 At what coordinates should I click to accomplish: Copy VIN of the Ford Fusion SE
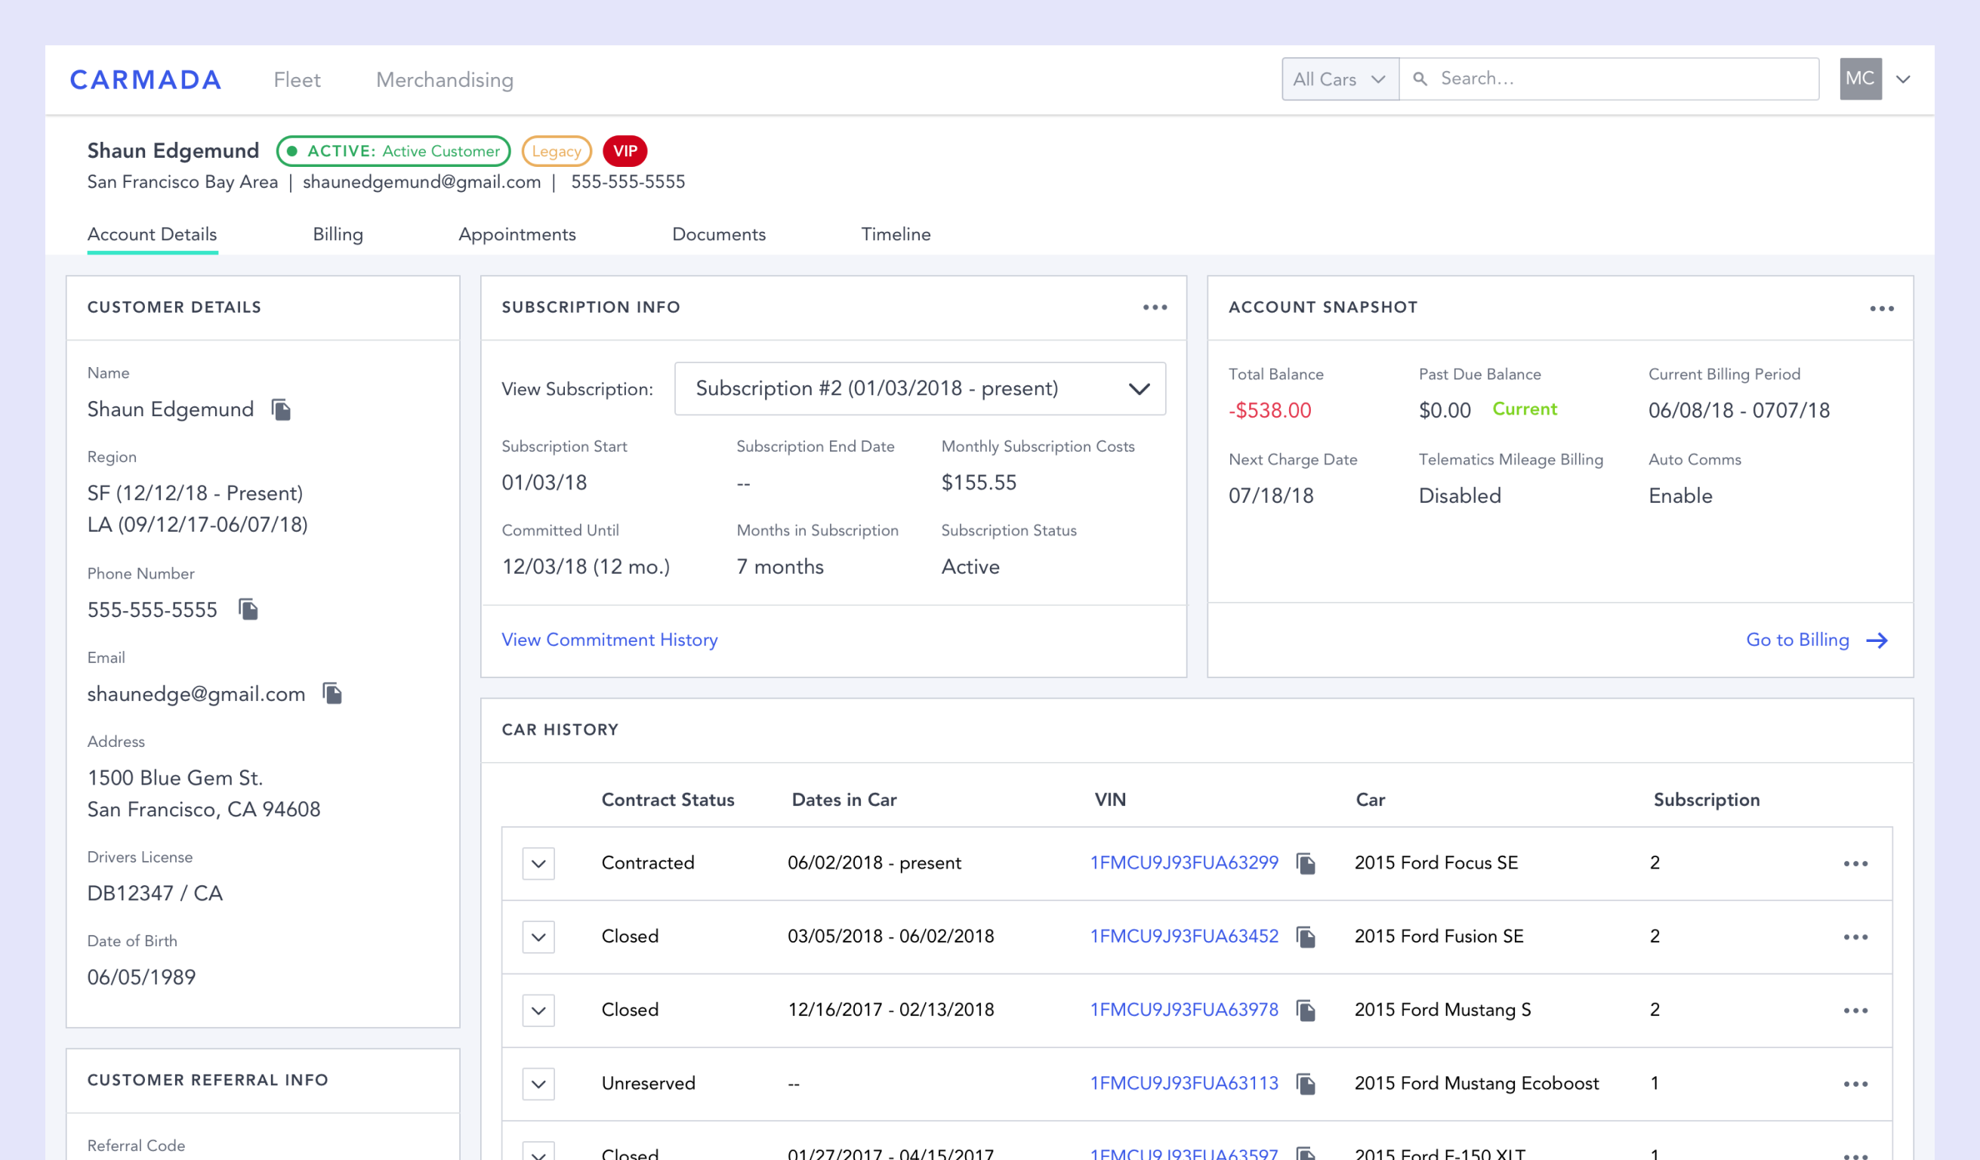tap(1305, 936)
